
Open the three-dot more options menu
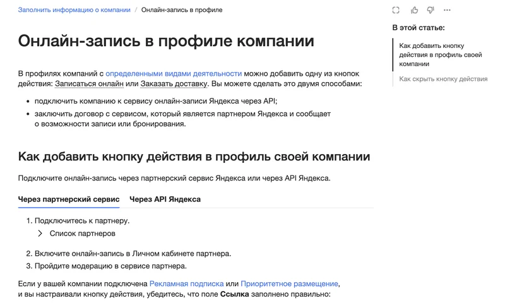click(447, 10)
